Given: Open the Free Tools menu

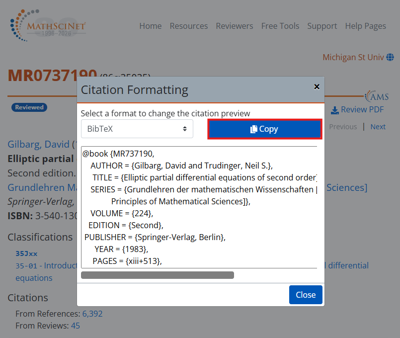Looking at the screenshot, I should 280,26.
